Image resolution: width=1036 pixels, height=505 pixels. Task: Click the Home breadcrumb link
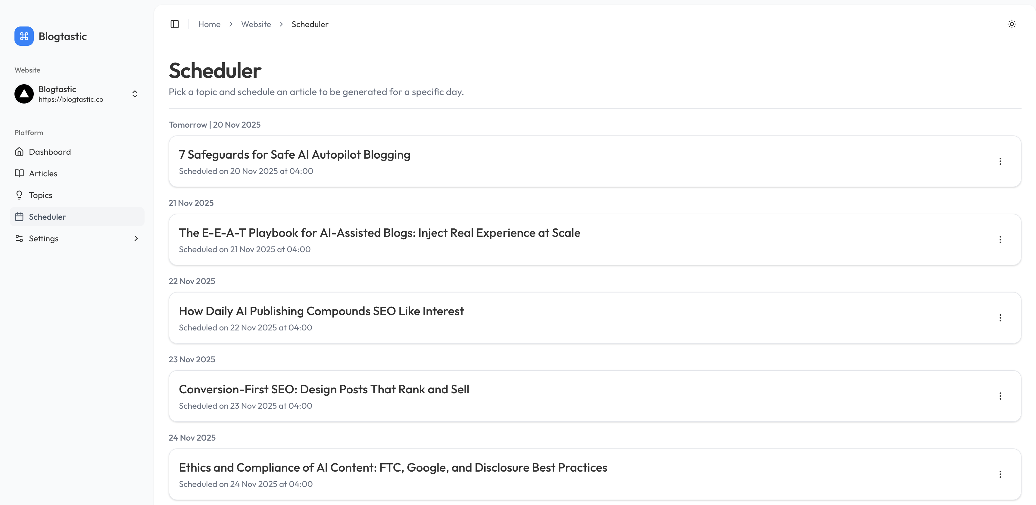coord(209,24)
